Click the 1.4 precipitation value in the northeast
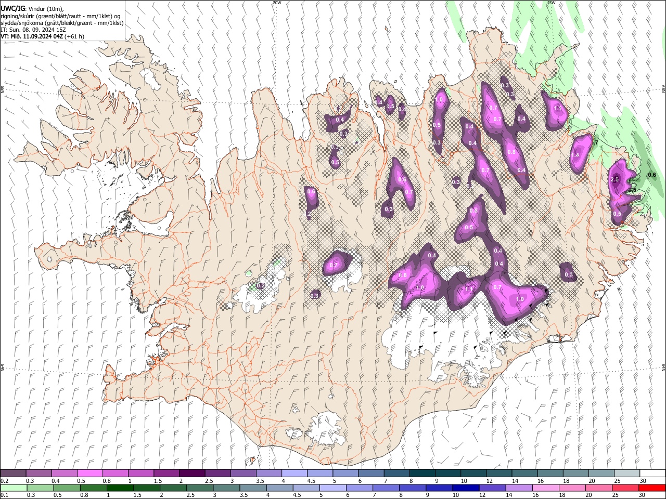This screenshot has width=666, height=499. (575, 155)
